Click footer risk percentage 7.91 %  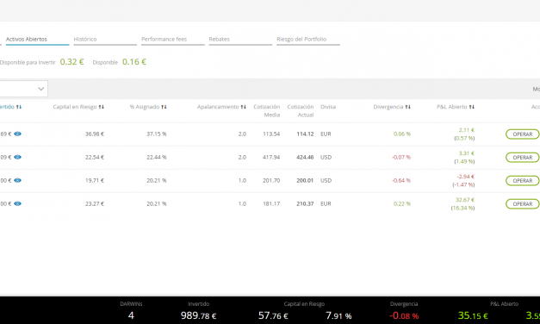(x=338, y=315)
